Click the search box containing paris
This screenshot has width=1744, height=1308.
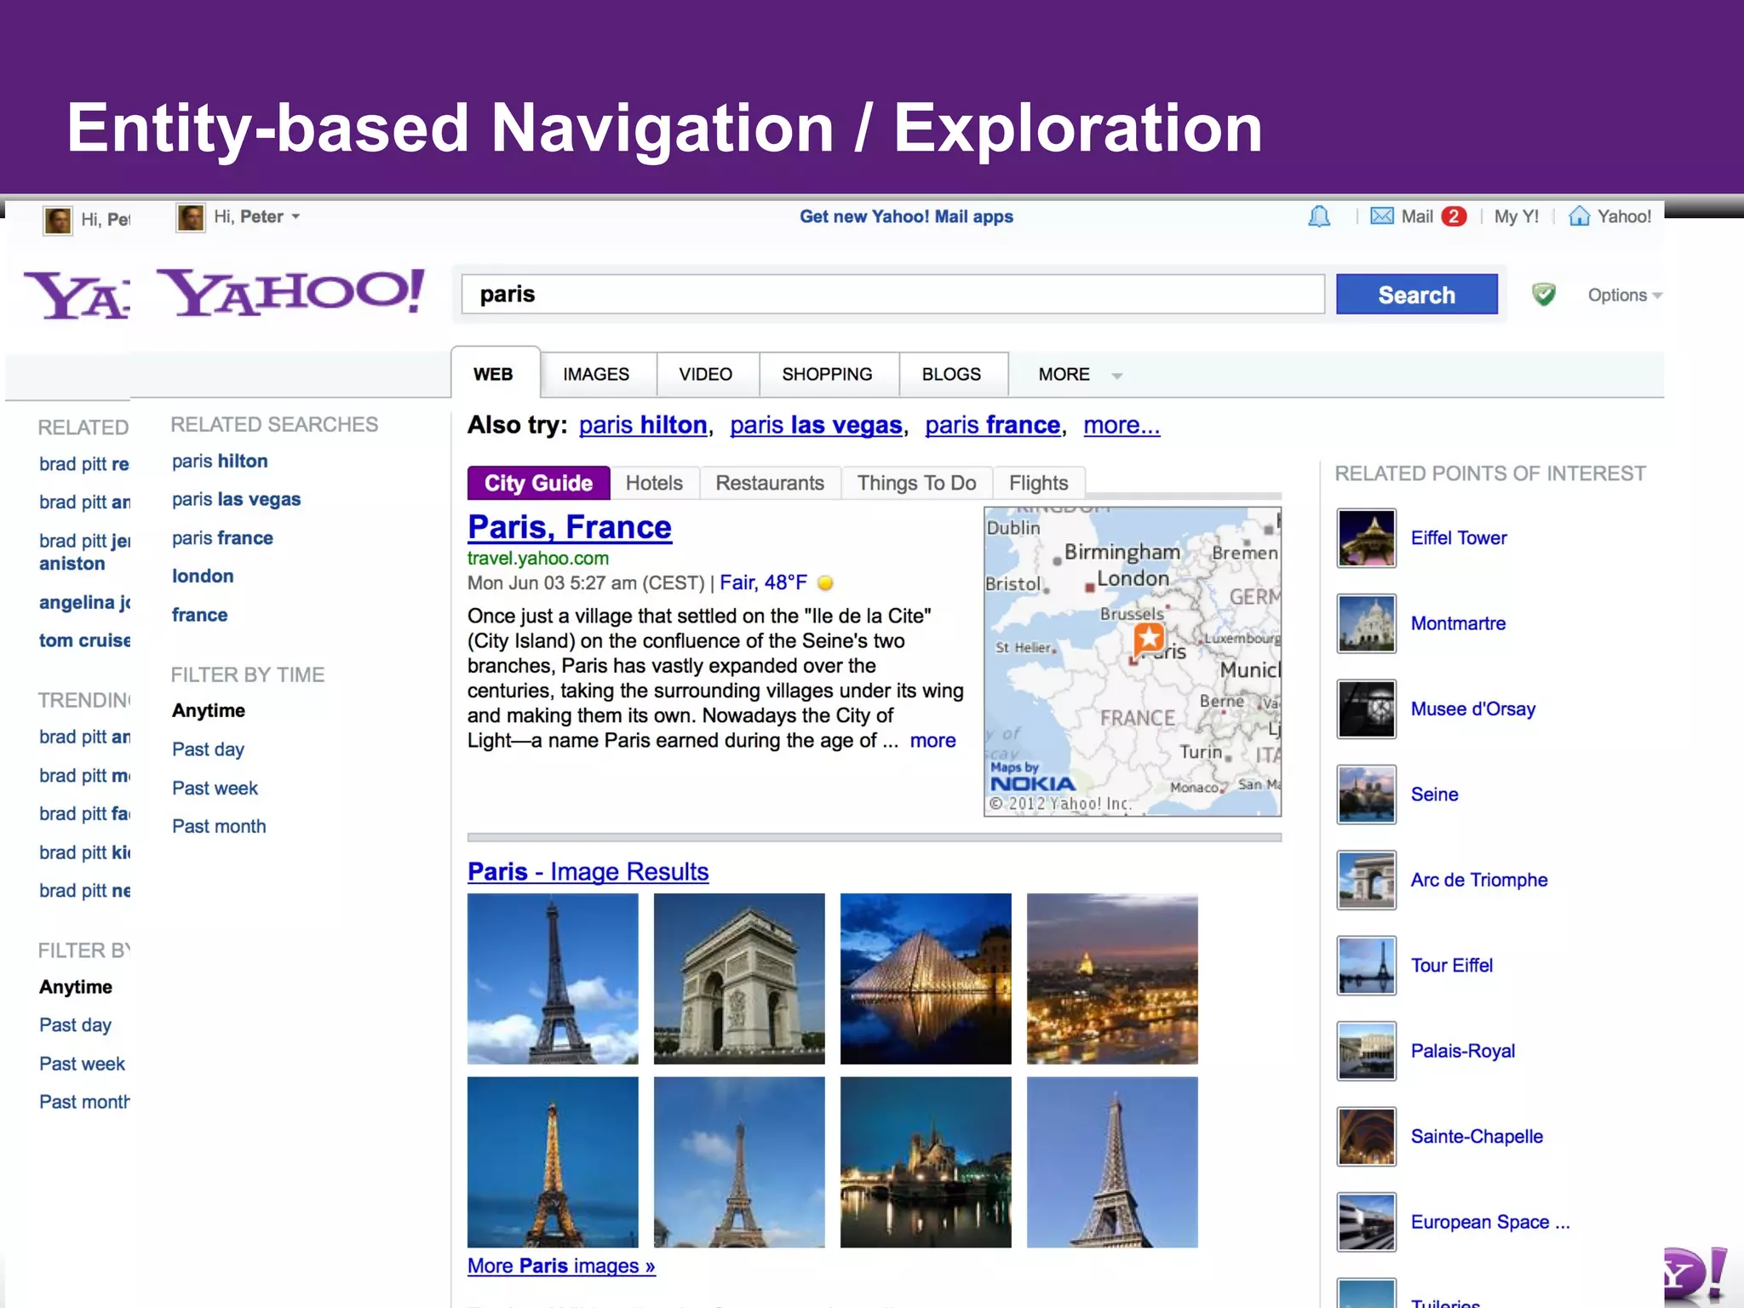892,295
